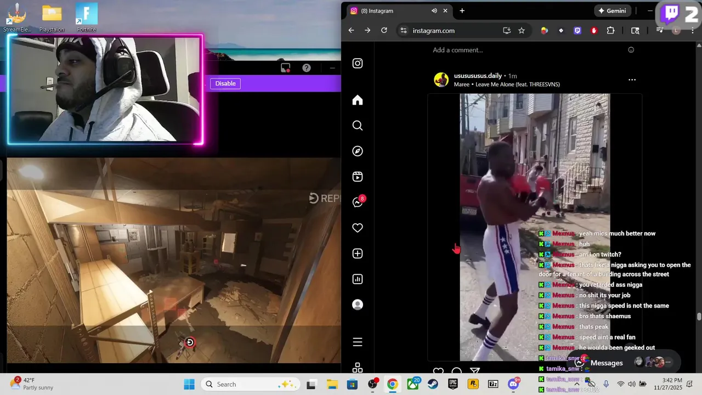Open the usususus.daily username link
702x395 pixels.
pyautogui.click(x=478, y=76)
